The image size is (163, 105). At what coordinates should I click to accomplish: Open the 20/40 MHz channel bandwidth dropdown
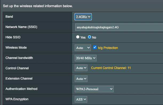click(x=86, y=58)
